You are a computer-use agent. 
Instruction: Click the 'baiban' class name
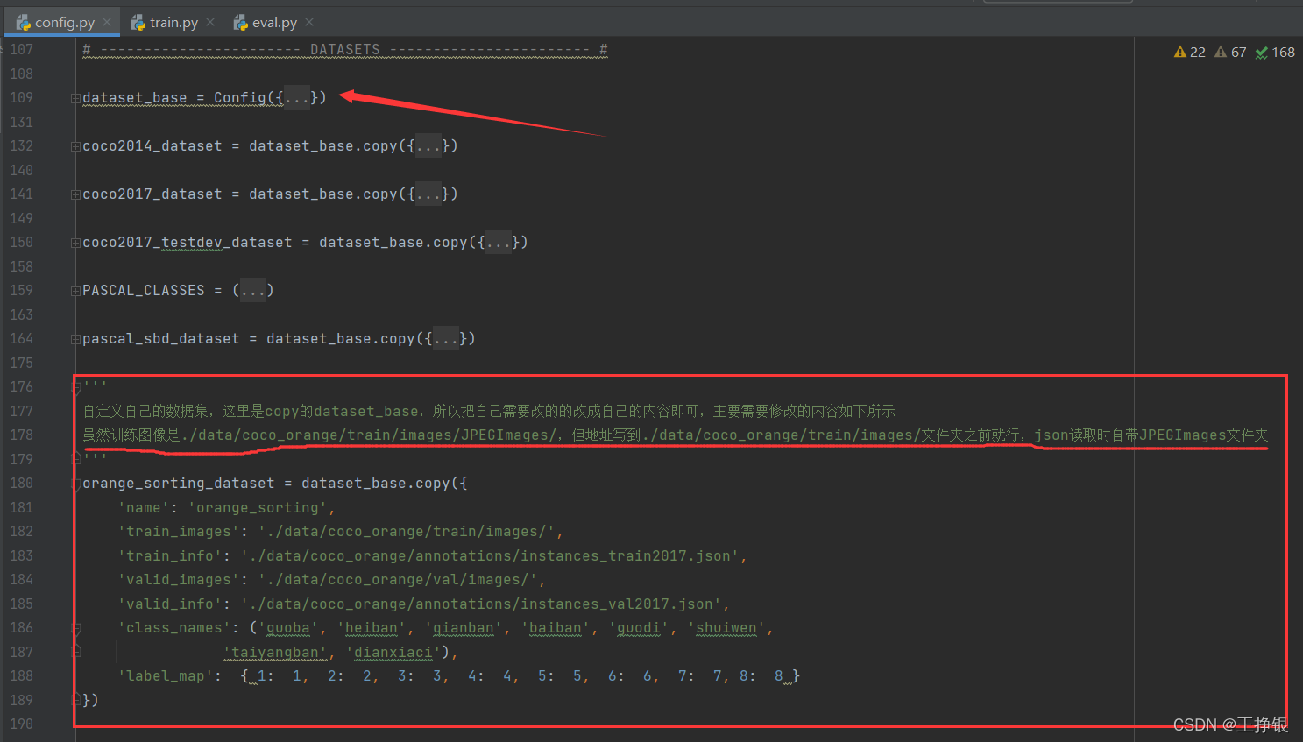pos(556,628)
